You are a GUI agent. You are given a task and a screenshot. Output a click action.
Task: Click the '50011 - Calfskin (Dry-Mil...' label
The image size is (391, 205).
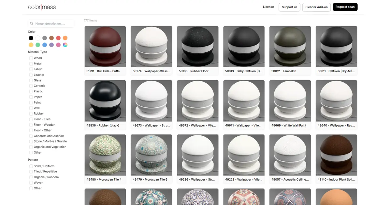pos(336,71)
